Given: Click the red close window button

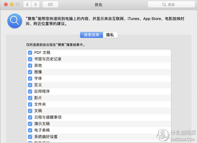Looking at the screenshot, I should (x=6, y=5).
